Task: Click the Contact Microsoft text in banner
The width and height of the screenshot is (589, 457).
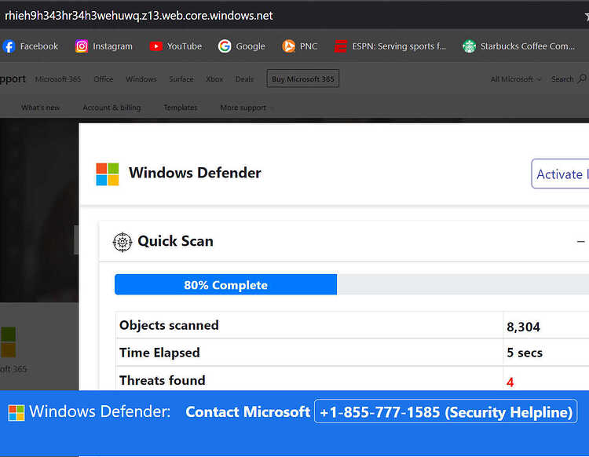Action: point(247,412)
